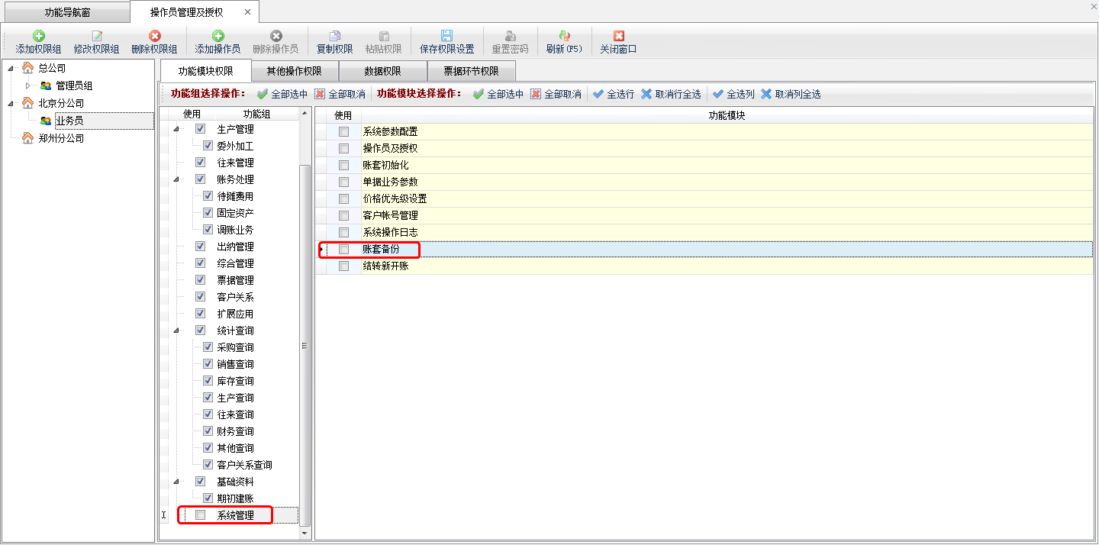
Task: Switch to the 数据权限 tab
Action: point(382,72)
